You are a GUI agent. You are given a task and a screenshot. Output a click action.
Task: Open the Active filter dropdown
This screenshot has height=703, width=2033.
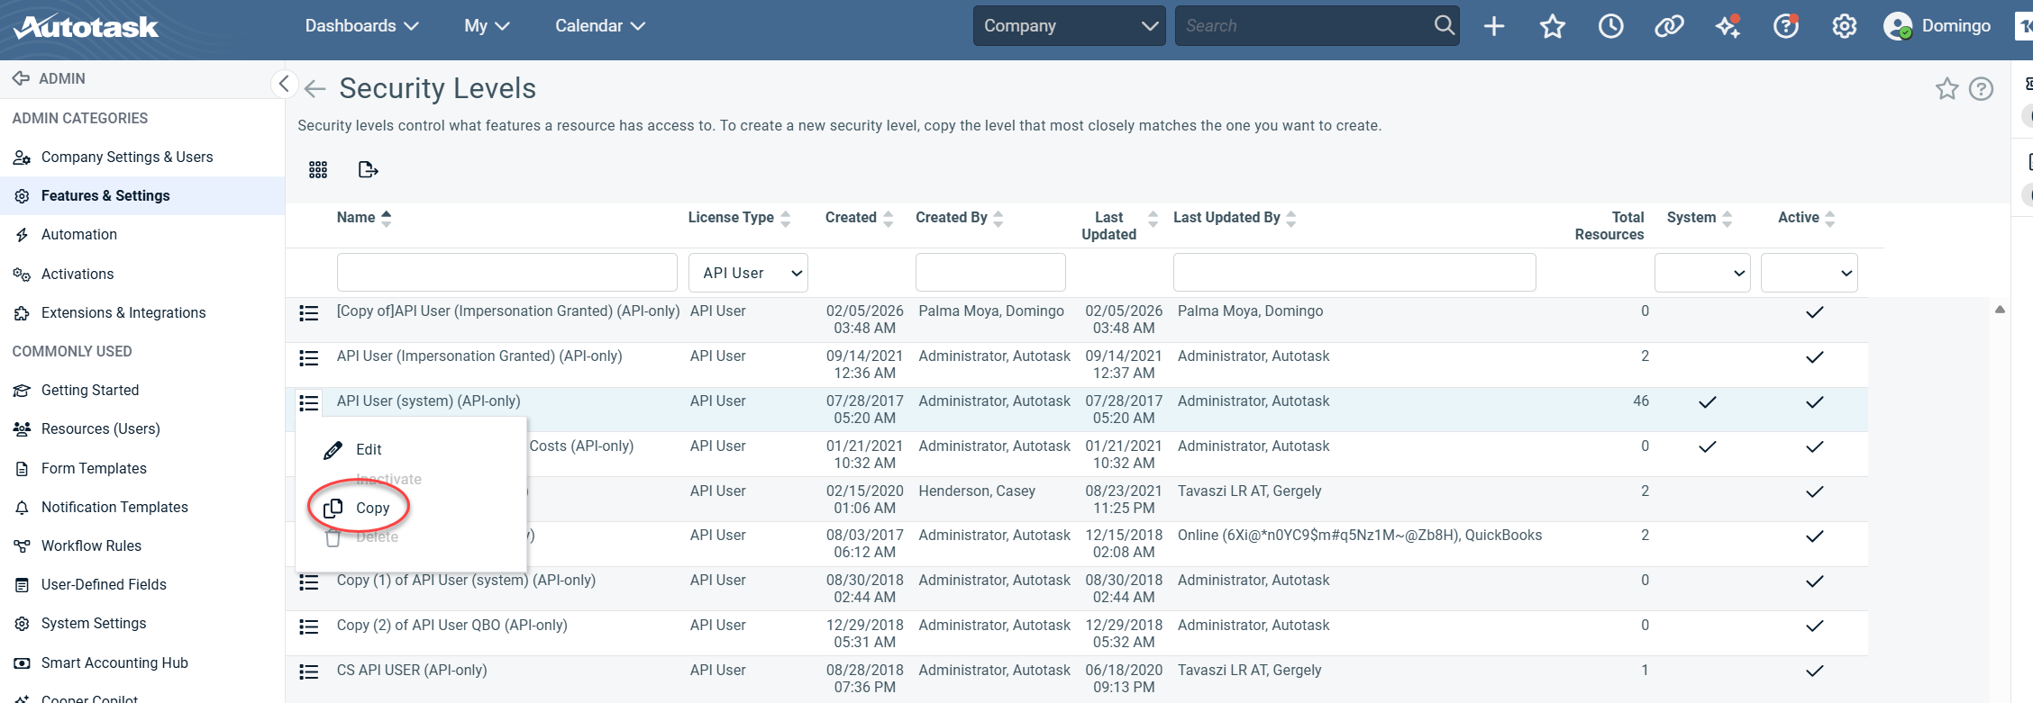pos(1809,273)
